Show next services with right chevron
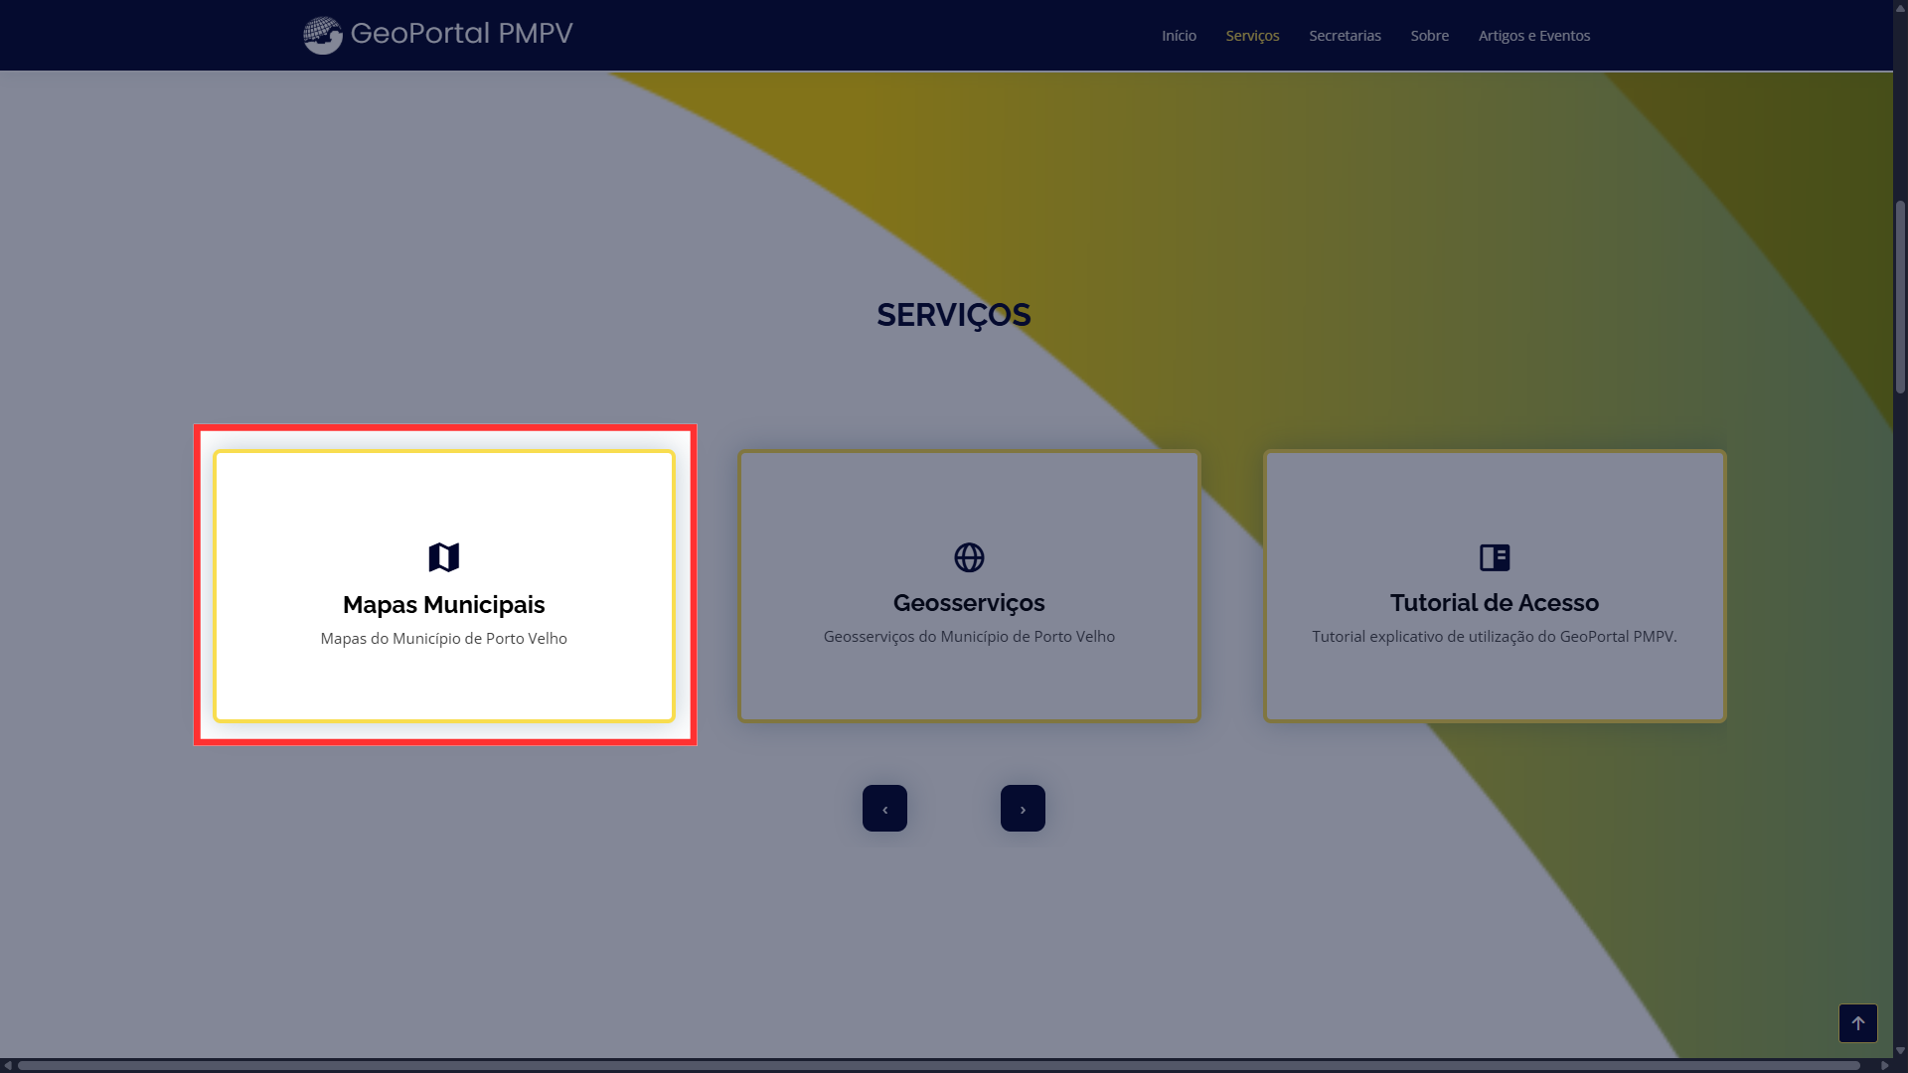Image resolution: width=1908 pixels, height=1073 pixels. point(1023,809)
